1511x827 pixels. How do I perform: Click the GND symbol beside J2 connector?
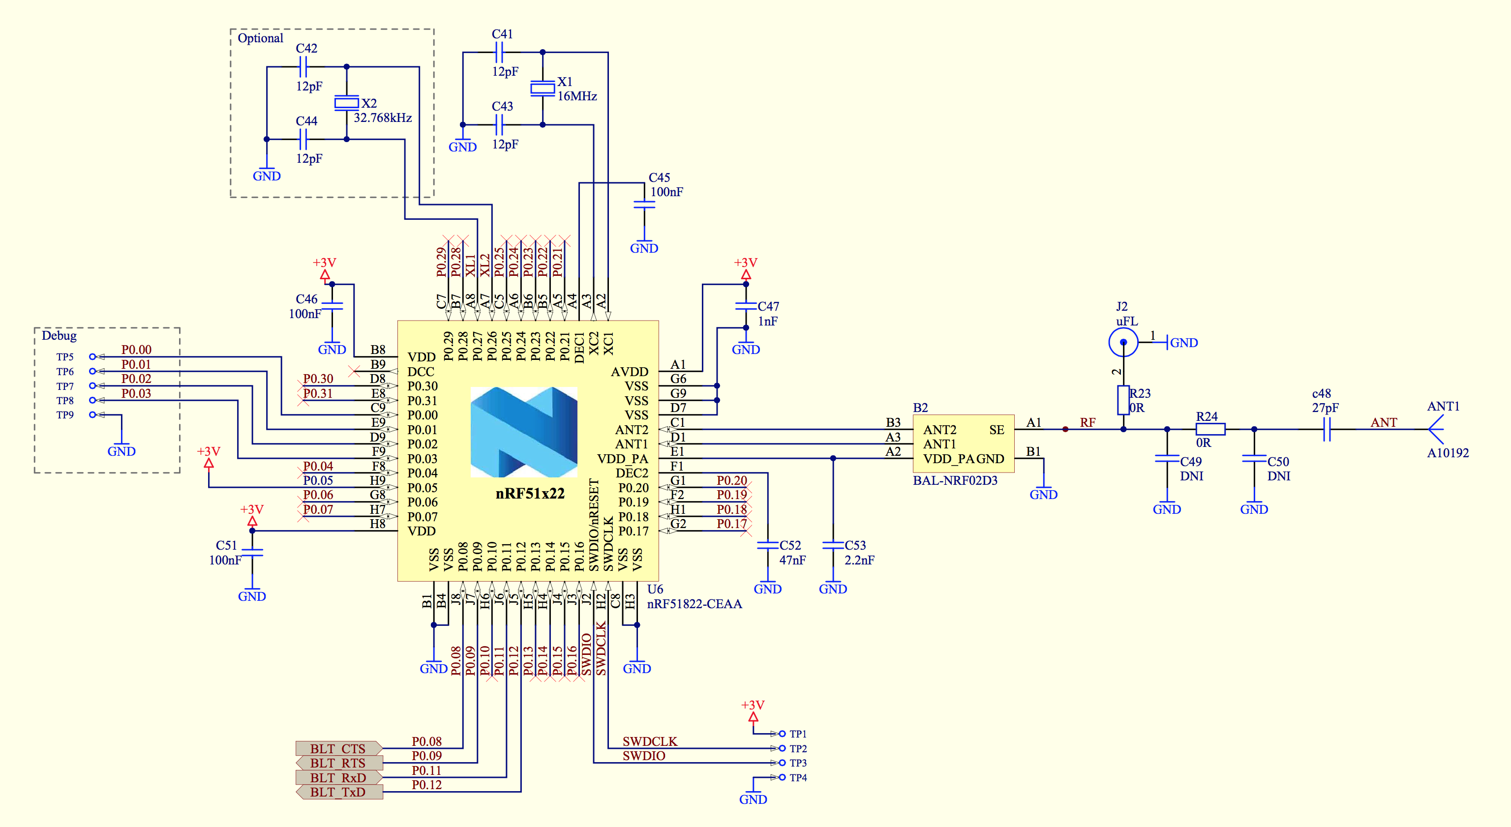click(x=1181, y=343)
